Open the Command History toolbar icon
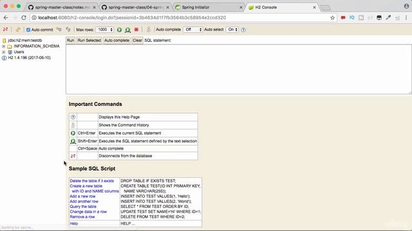Image resolution: width=412 pixels, height=231 pixels. [x=149, y=30]
